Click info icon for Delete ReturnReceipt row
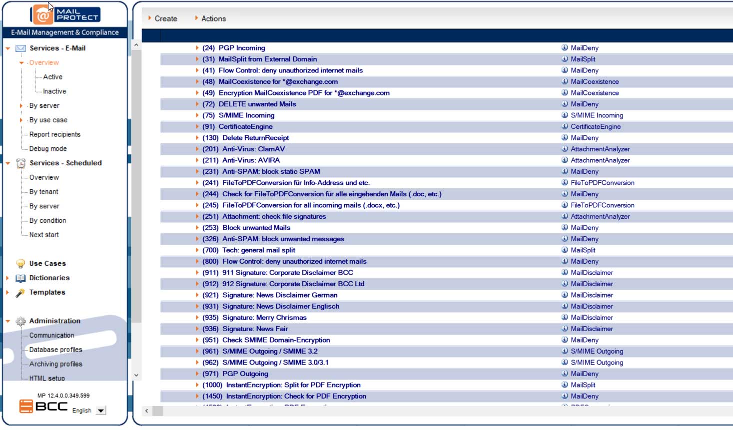This screenshot has height=430, width=733. pyautogui.click(x=565, y=138)
